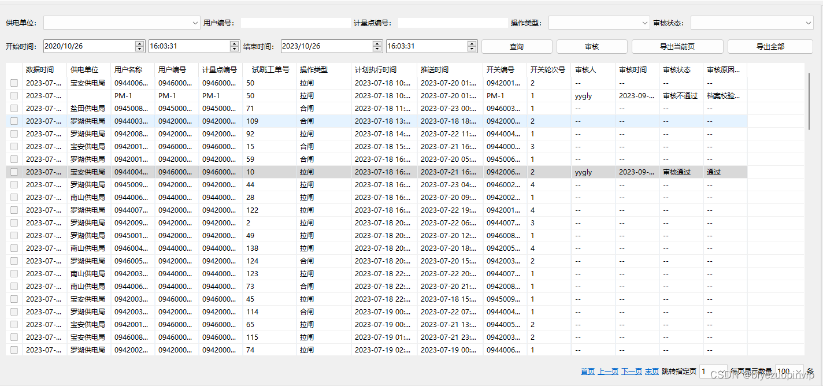Open the 操作类型 dropdown

[599, 23]
